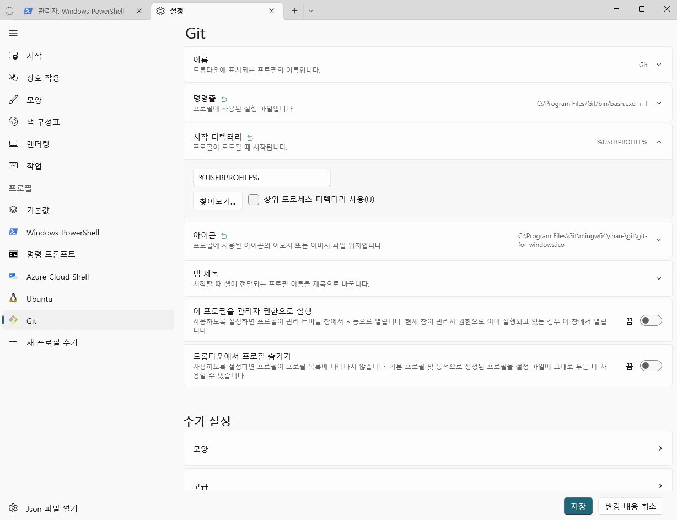Select the Windows PowerShell profile entry
Screen dimensions: 677x520
[x=88, y=232]
